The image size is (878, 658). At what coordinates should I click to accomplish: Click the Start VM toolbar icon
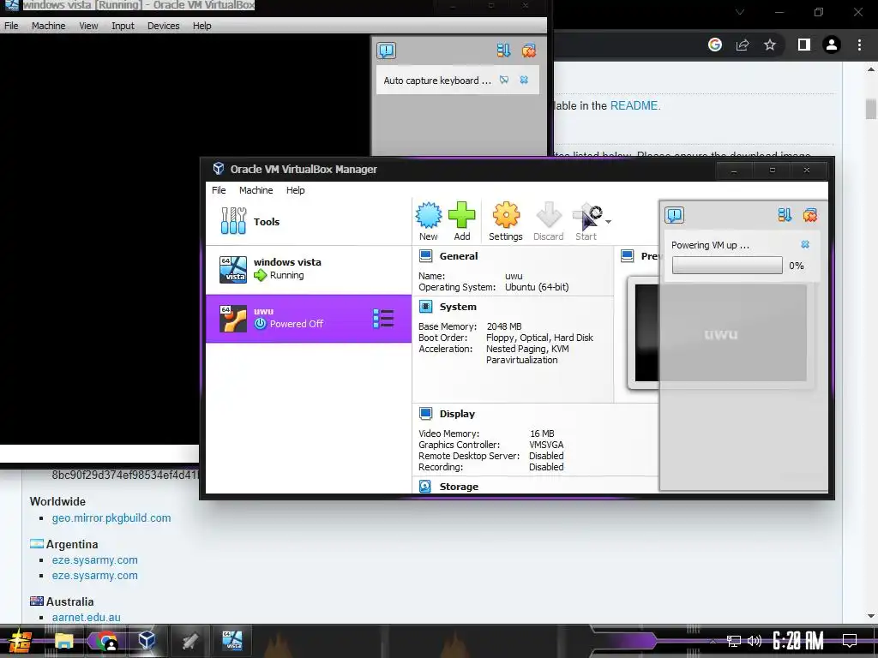(586, 222)
